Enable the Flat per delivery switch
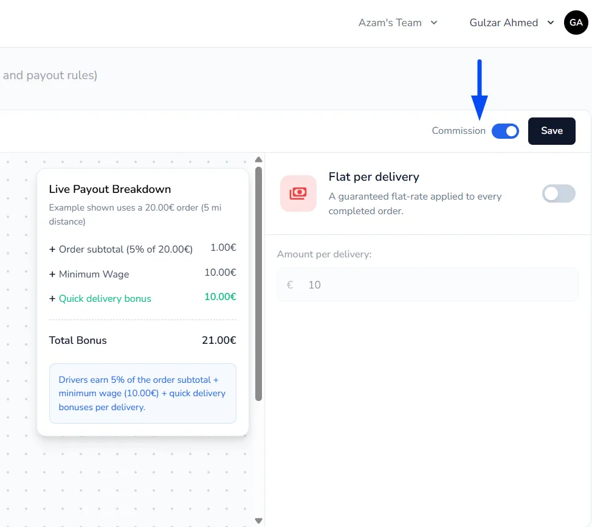592x527 pixels. [x=559, y=194]
